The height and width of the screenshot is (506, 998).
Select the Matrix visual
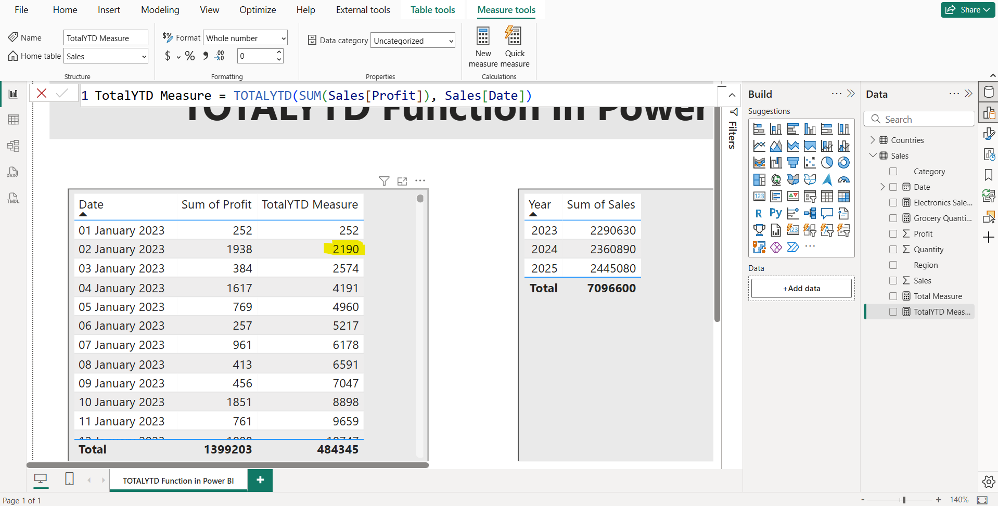pyautogui.click(x=844, y=196)
